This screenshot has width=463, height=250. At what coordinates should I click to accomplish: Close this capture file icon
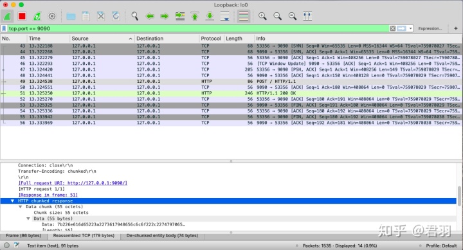point(101,16)
